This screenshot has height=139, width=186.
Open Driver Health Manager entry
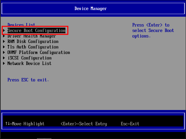pos(32,36)
